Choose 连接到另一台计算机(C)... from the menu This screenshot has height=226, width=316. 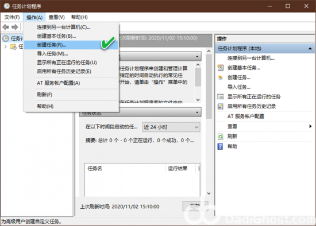(x=71, y=27)
